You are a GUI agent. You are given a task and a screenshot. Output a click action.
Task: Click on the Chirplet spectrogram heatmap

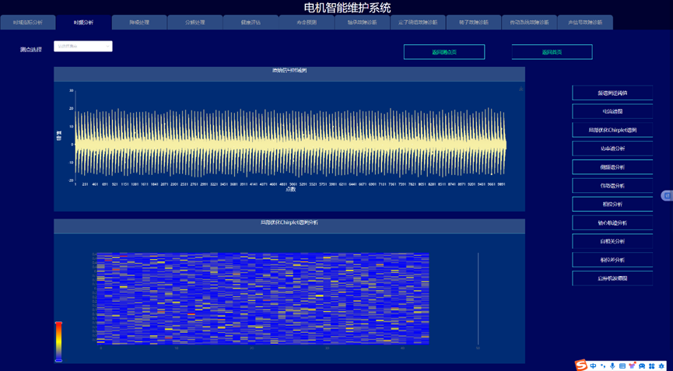(262, 299)
